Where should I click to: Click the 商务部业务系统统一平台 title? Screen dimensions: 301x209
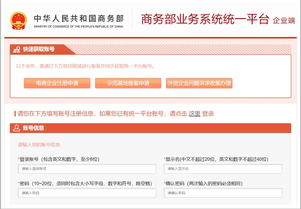(x=205, y=19)
